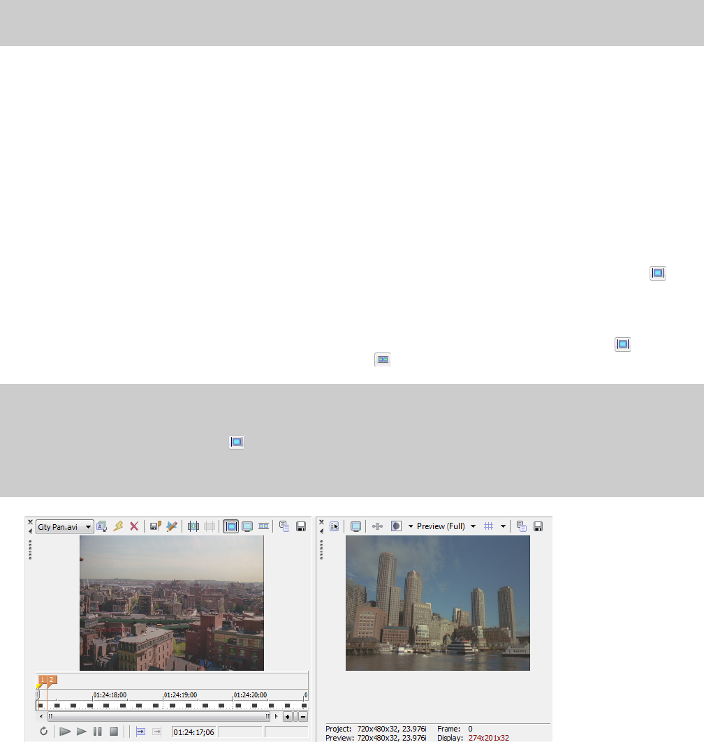Remove current media with the red X icon
This screenshot has height=742, width=704.
[x=134, y=526]
